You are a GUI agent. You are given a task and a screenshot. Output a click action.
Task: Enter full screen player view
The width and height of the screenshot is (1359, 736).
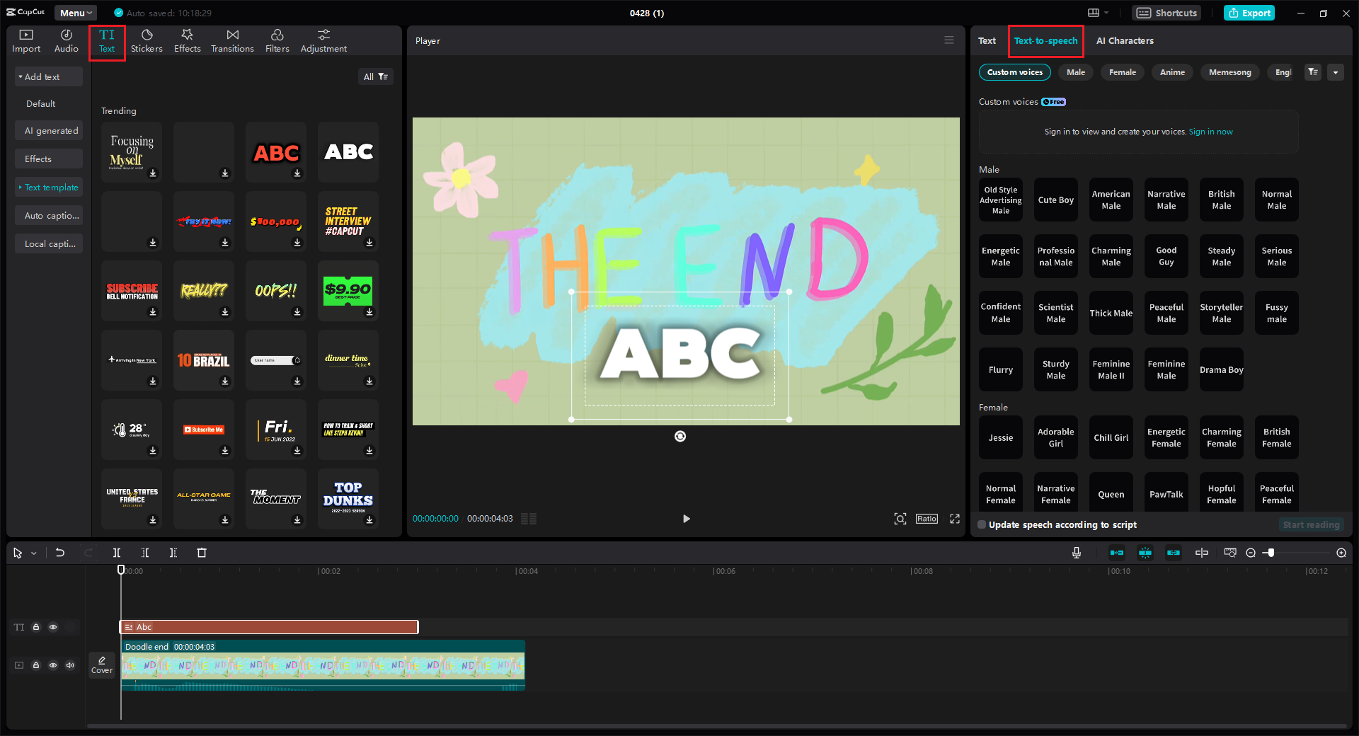coord(955,519)
